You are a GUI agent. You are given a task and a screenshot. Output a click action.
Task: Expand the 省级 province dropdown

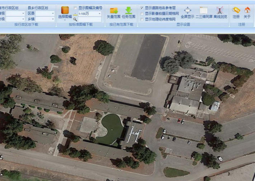click(x=23, y=14)
